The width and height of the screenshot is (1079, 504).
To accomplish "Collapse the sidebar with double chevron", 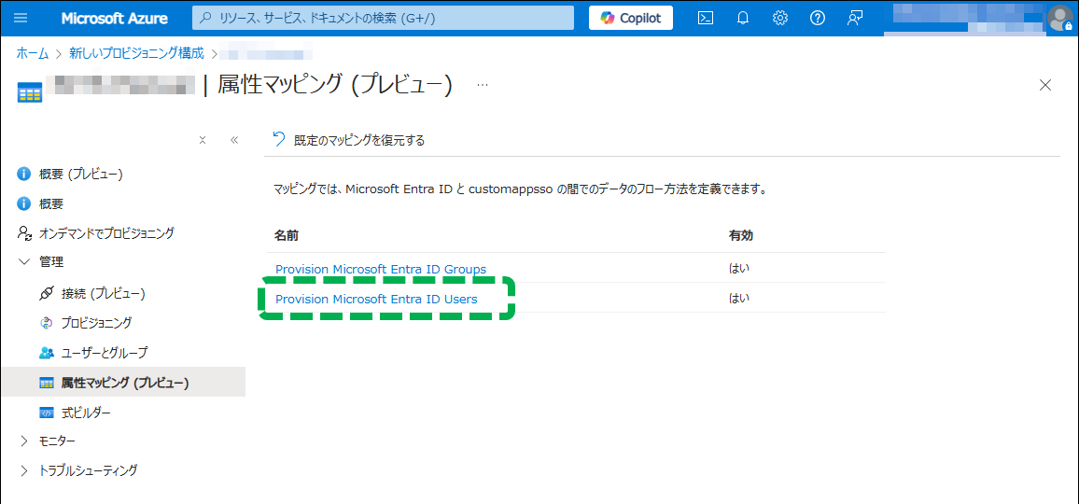I will tap(234, 140).
